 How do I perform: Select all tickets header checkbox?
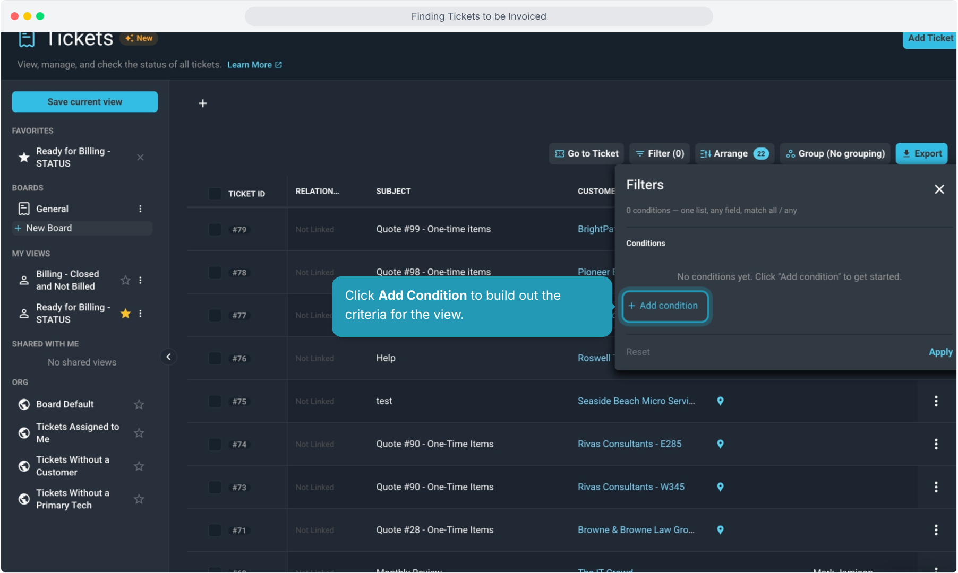point(215,194)
